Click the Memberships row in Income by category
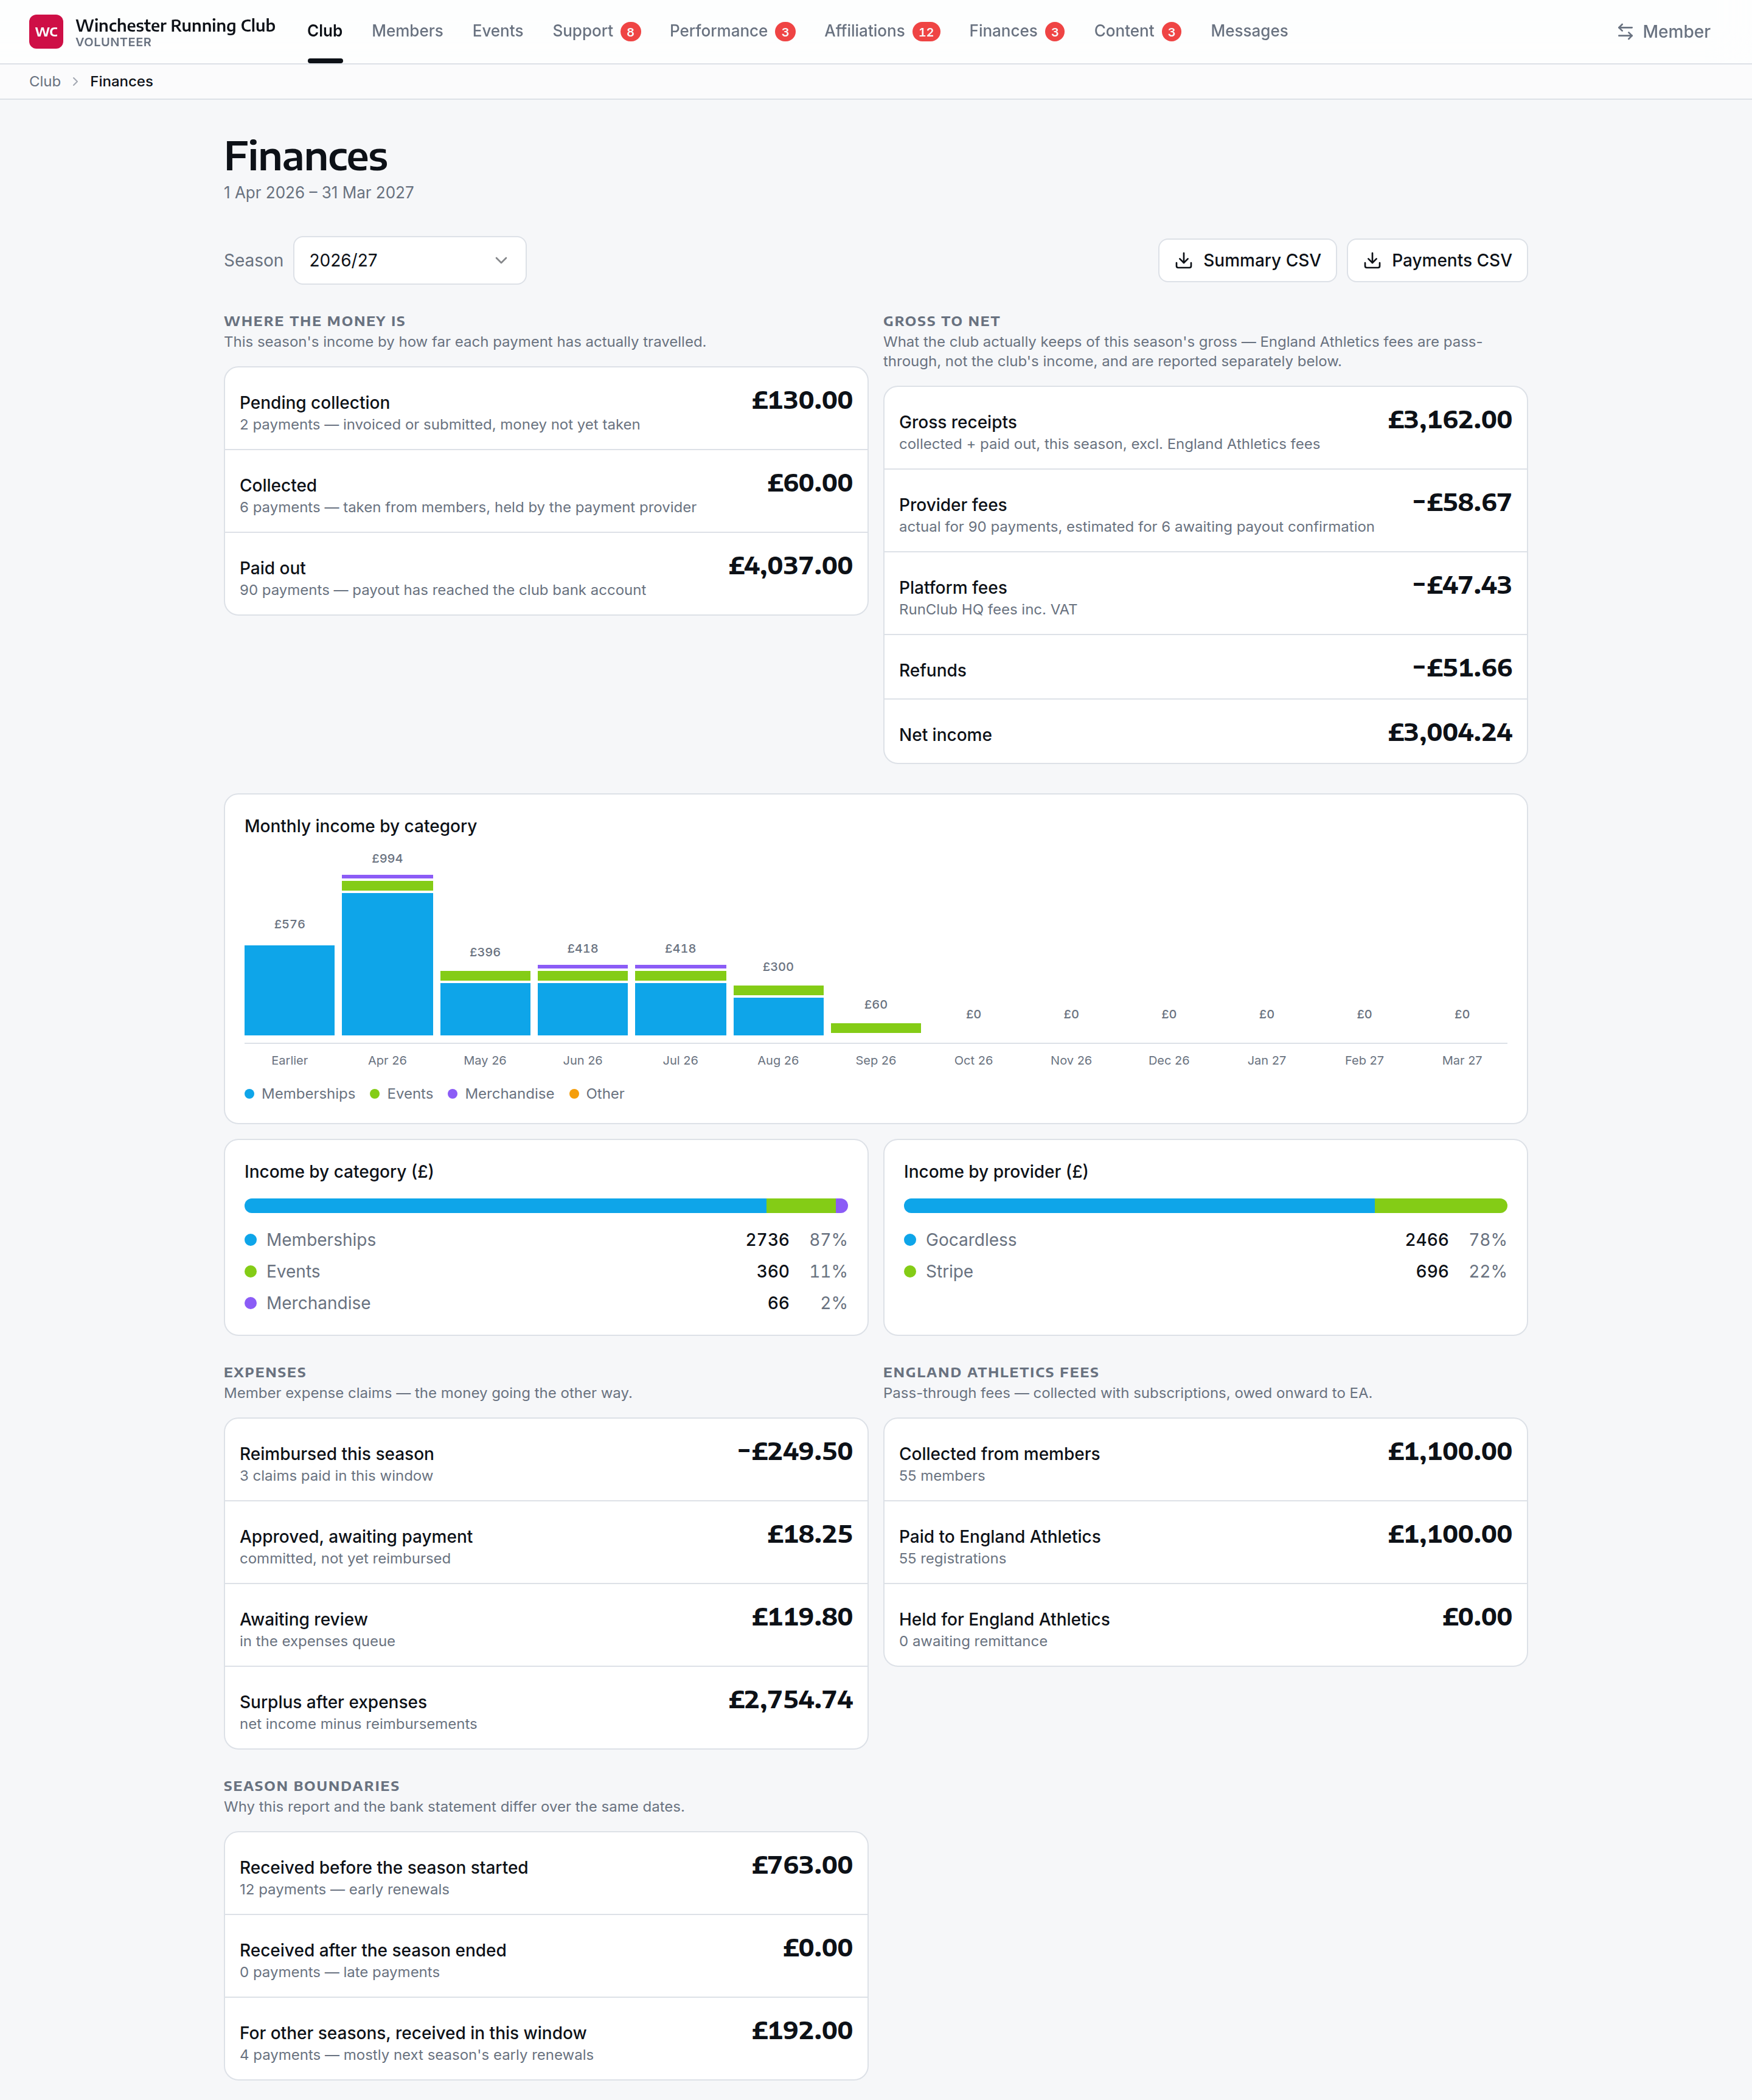The image size is (1752, 2100). click(546, 1240)
